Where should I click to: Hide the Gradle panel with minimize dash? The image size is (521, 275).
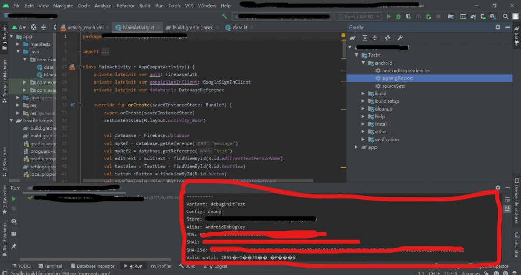[x=507, y=28]
